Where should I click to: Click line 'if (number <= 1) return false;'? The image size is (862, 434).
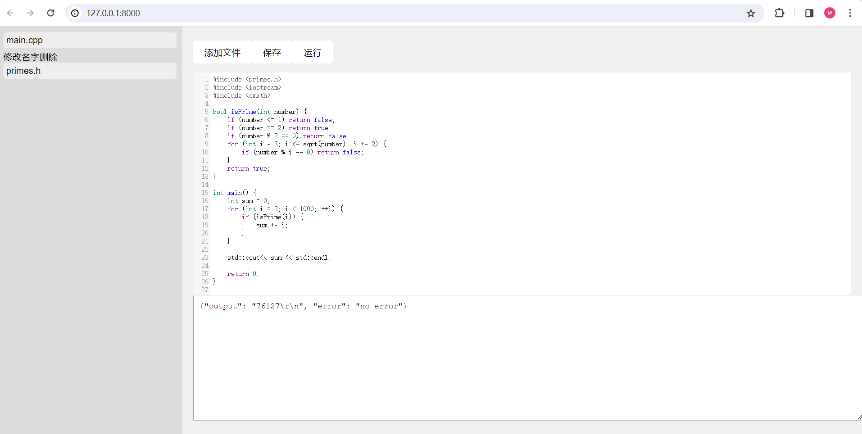point(281,120)
